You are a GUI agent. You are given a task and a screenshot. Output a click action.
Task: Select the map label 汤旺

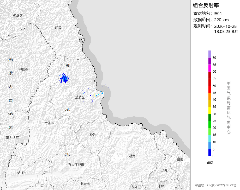pyautogui.click(x=164, y=170)
